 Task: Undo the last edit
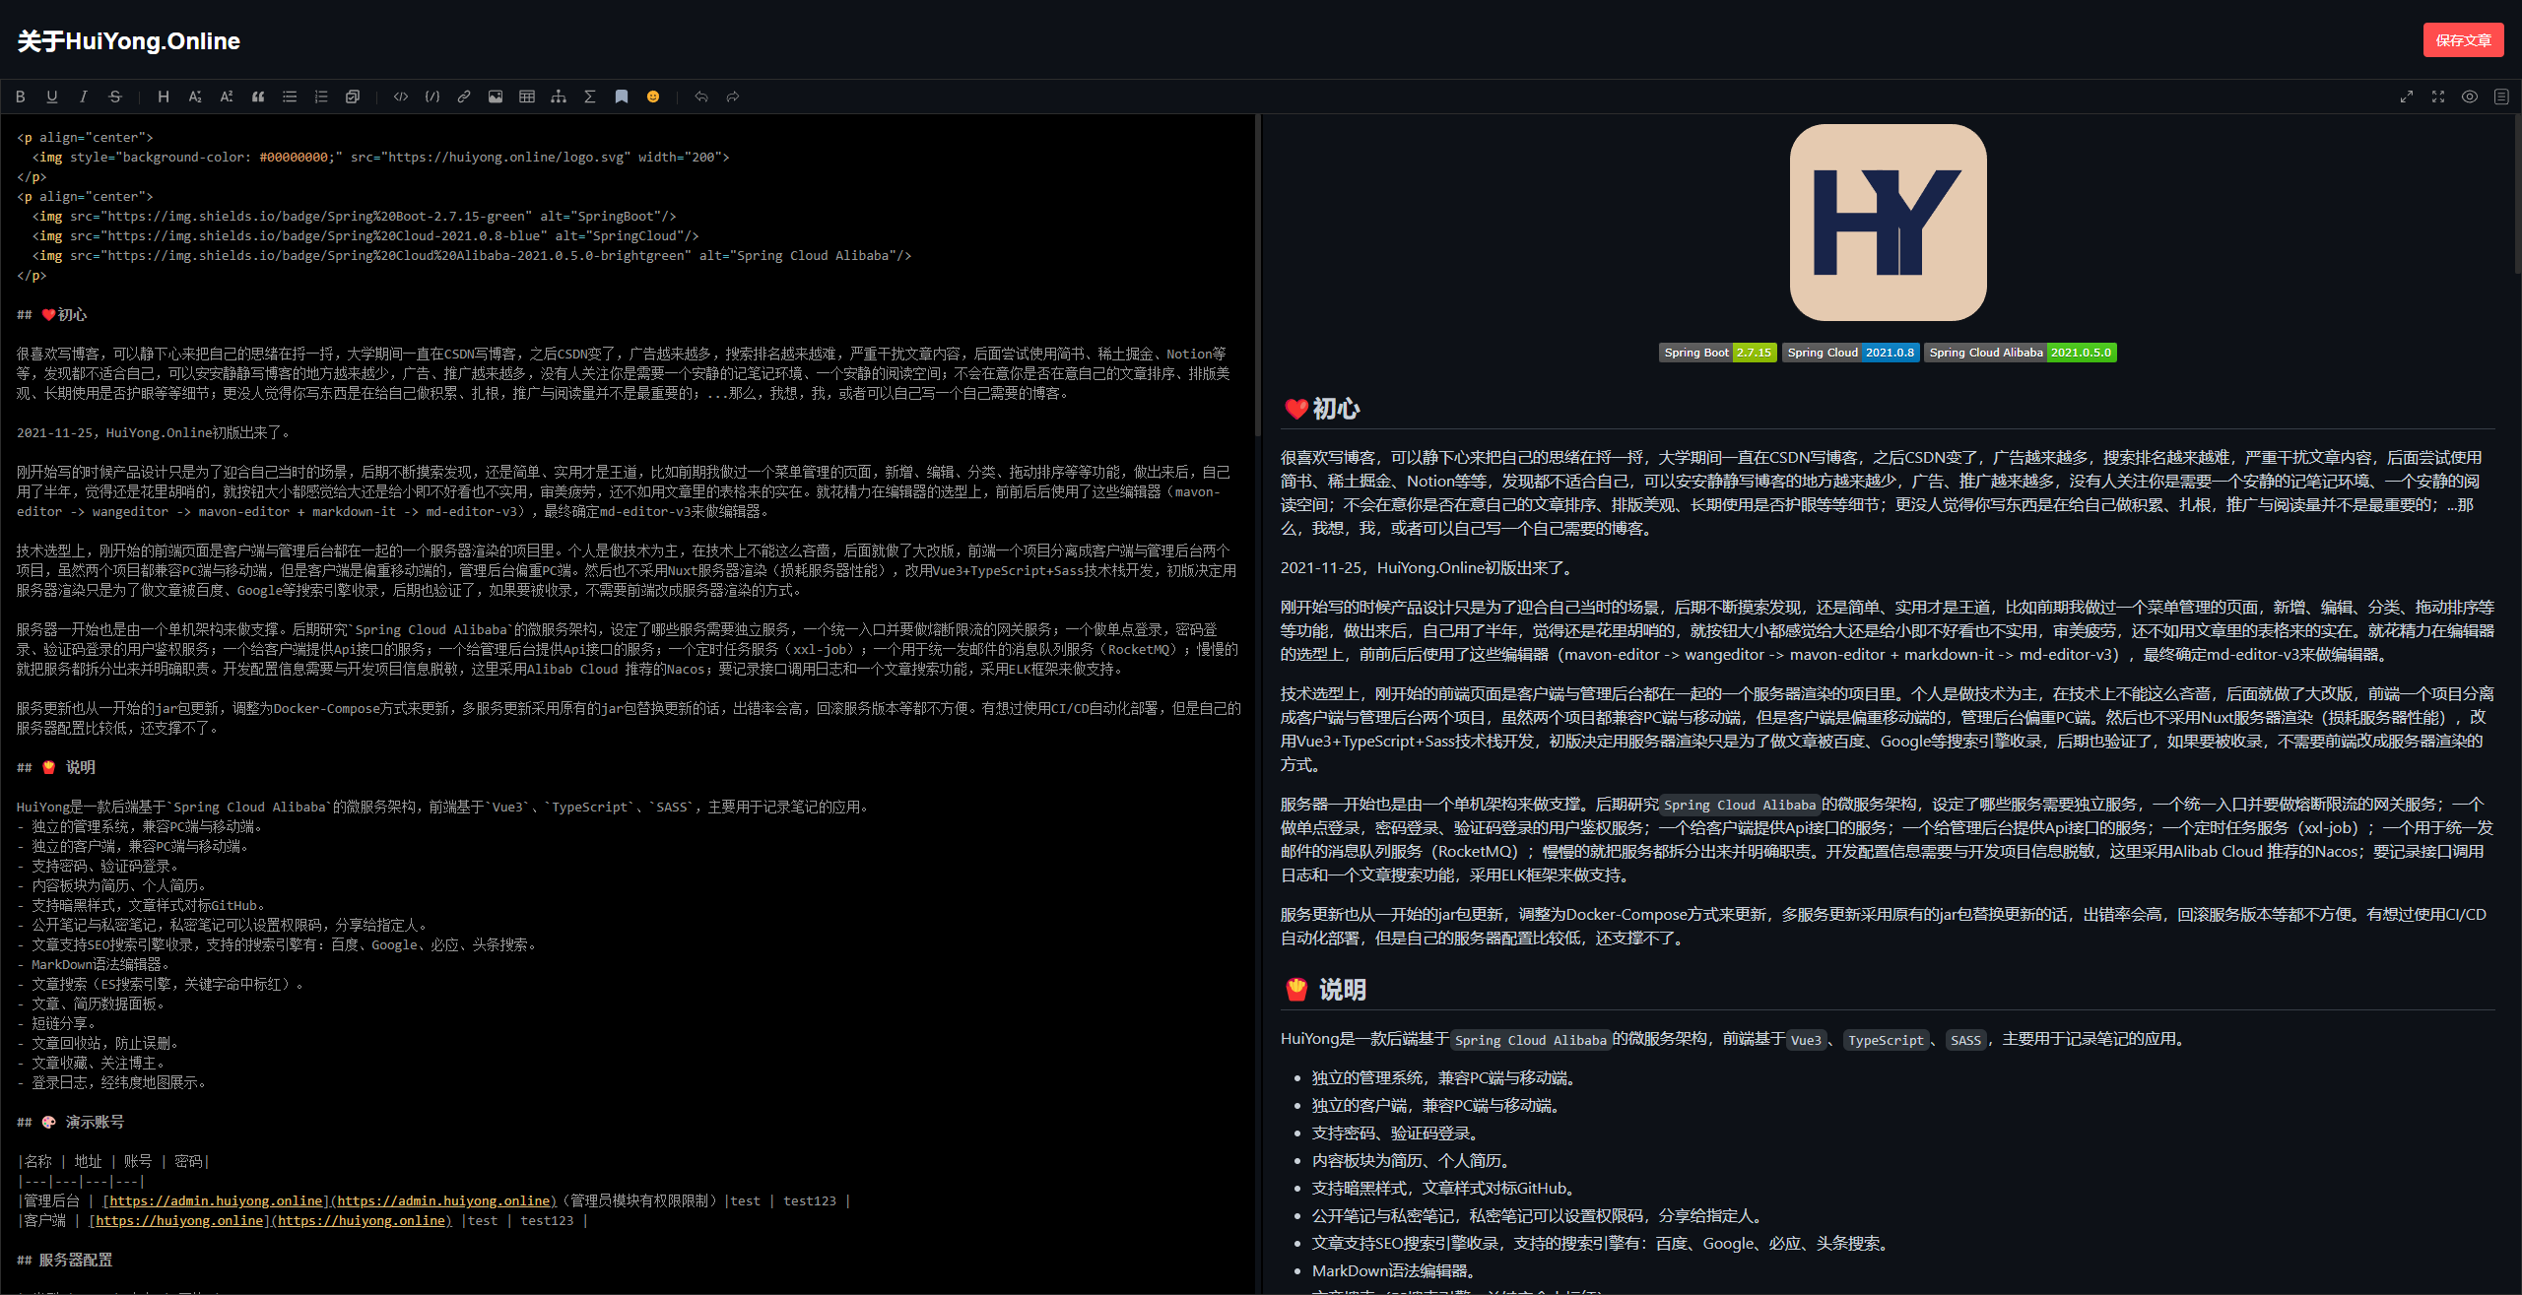point(701,97)
